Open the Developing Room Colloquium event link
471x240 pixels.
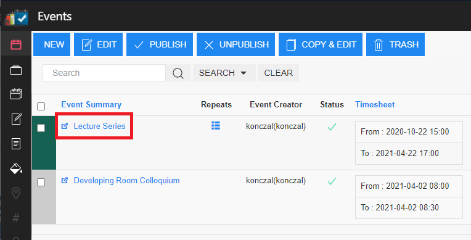pyautogui.click(x=127, y=180)
